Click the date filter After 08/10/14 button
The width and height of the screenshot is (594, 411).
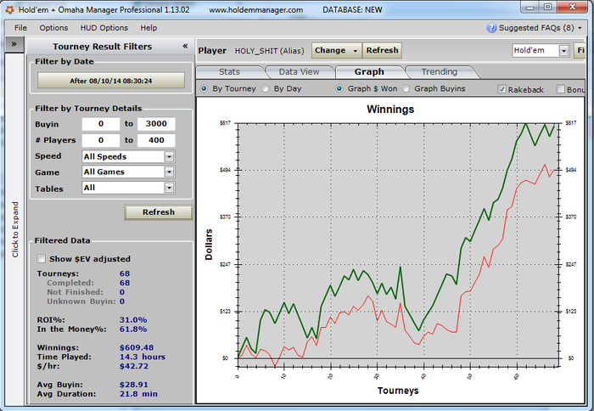(110, 81)
